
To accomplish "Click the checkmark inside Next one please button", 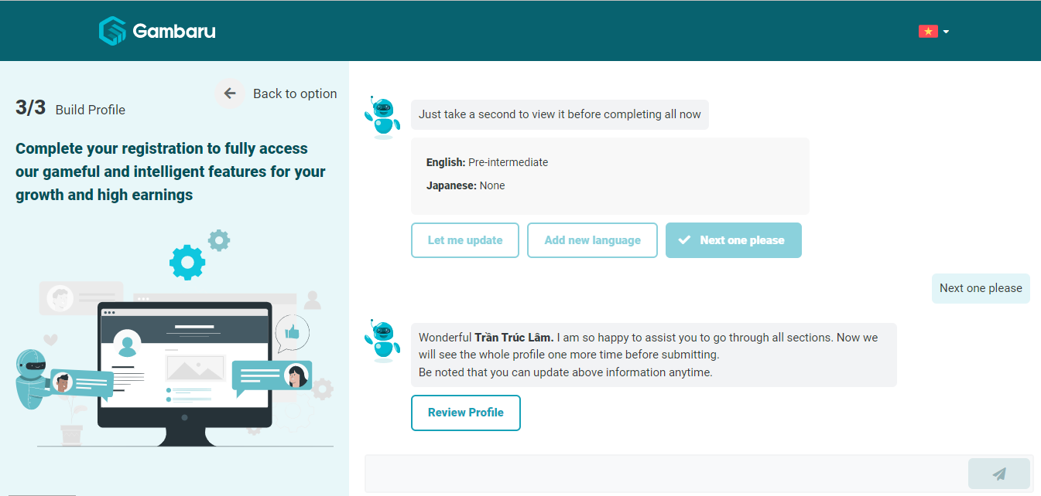I will coord(683,240).
